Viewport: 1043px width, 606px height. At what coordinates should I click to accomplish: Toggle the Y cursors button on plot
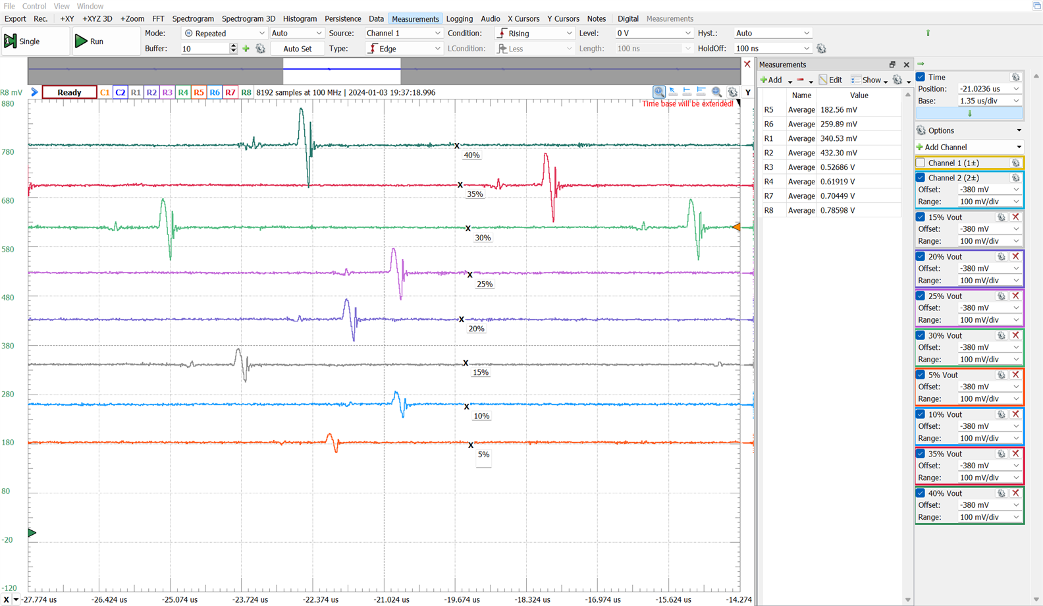(747, 92)
